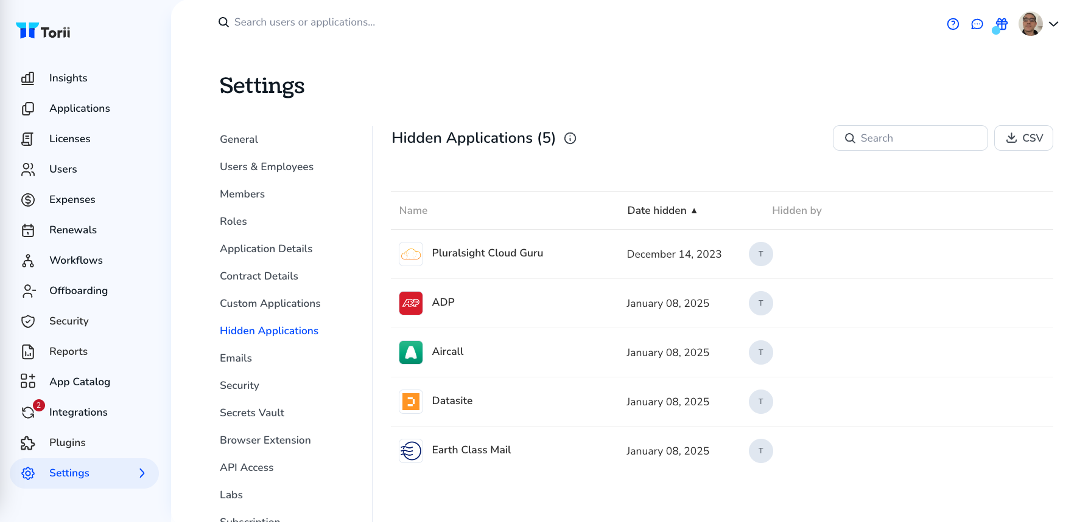The width and height of the screenshot is (1077, 522).
Task: Click the Settings gear icon
Action: coord(28,473)
